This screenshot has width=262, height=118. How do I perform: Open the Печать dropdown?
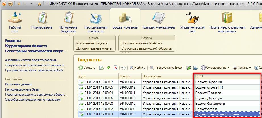tap(242, 68)
